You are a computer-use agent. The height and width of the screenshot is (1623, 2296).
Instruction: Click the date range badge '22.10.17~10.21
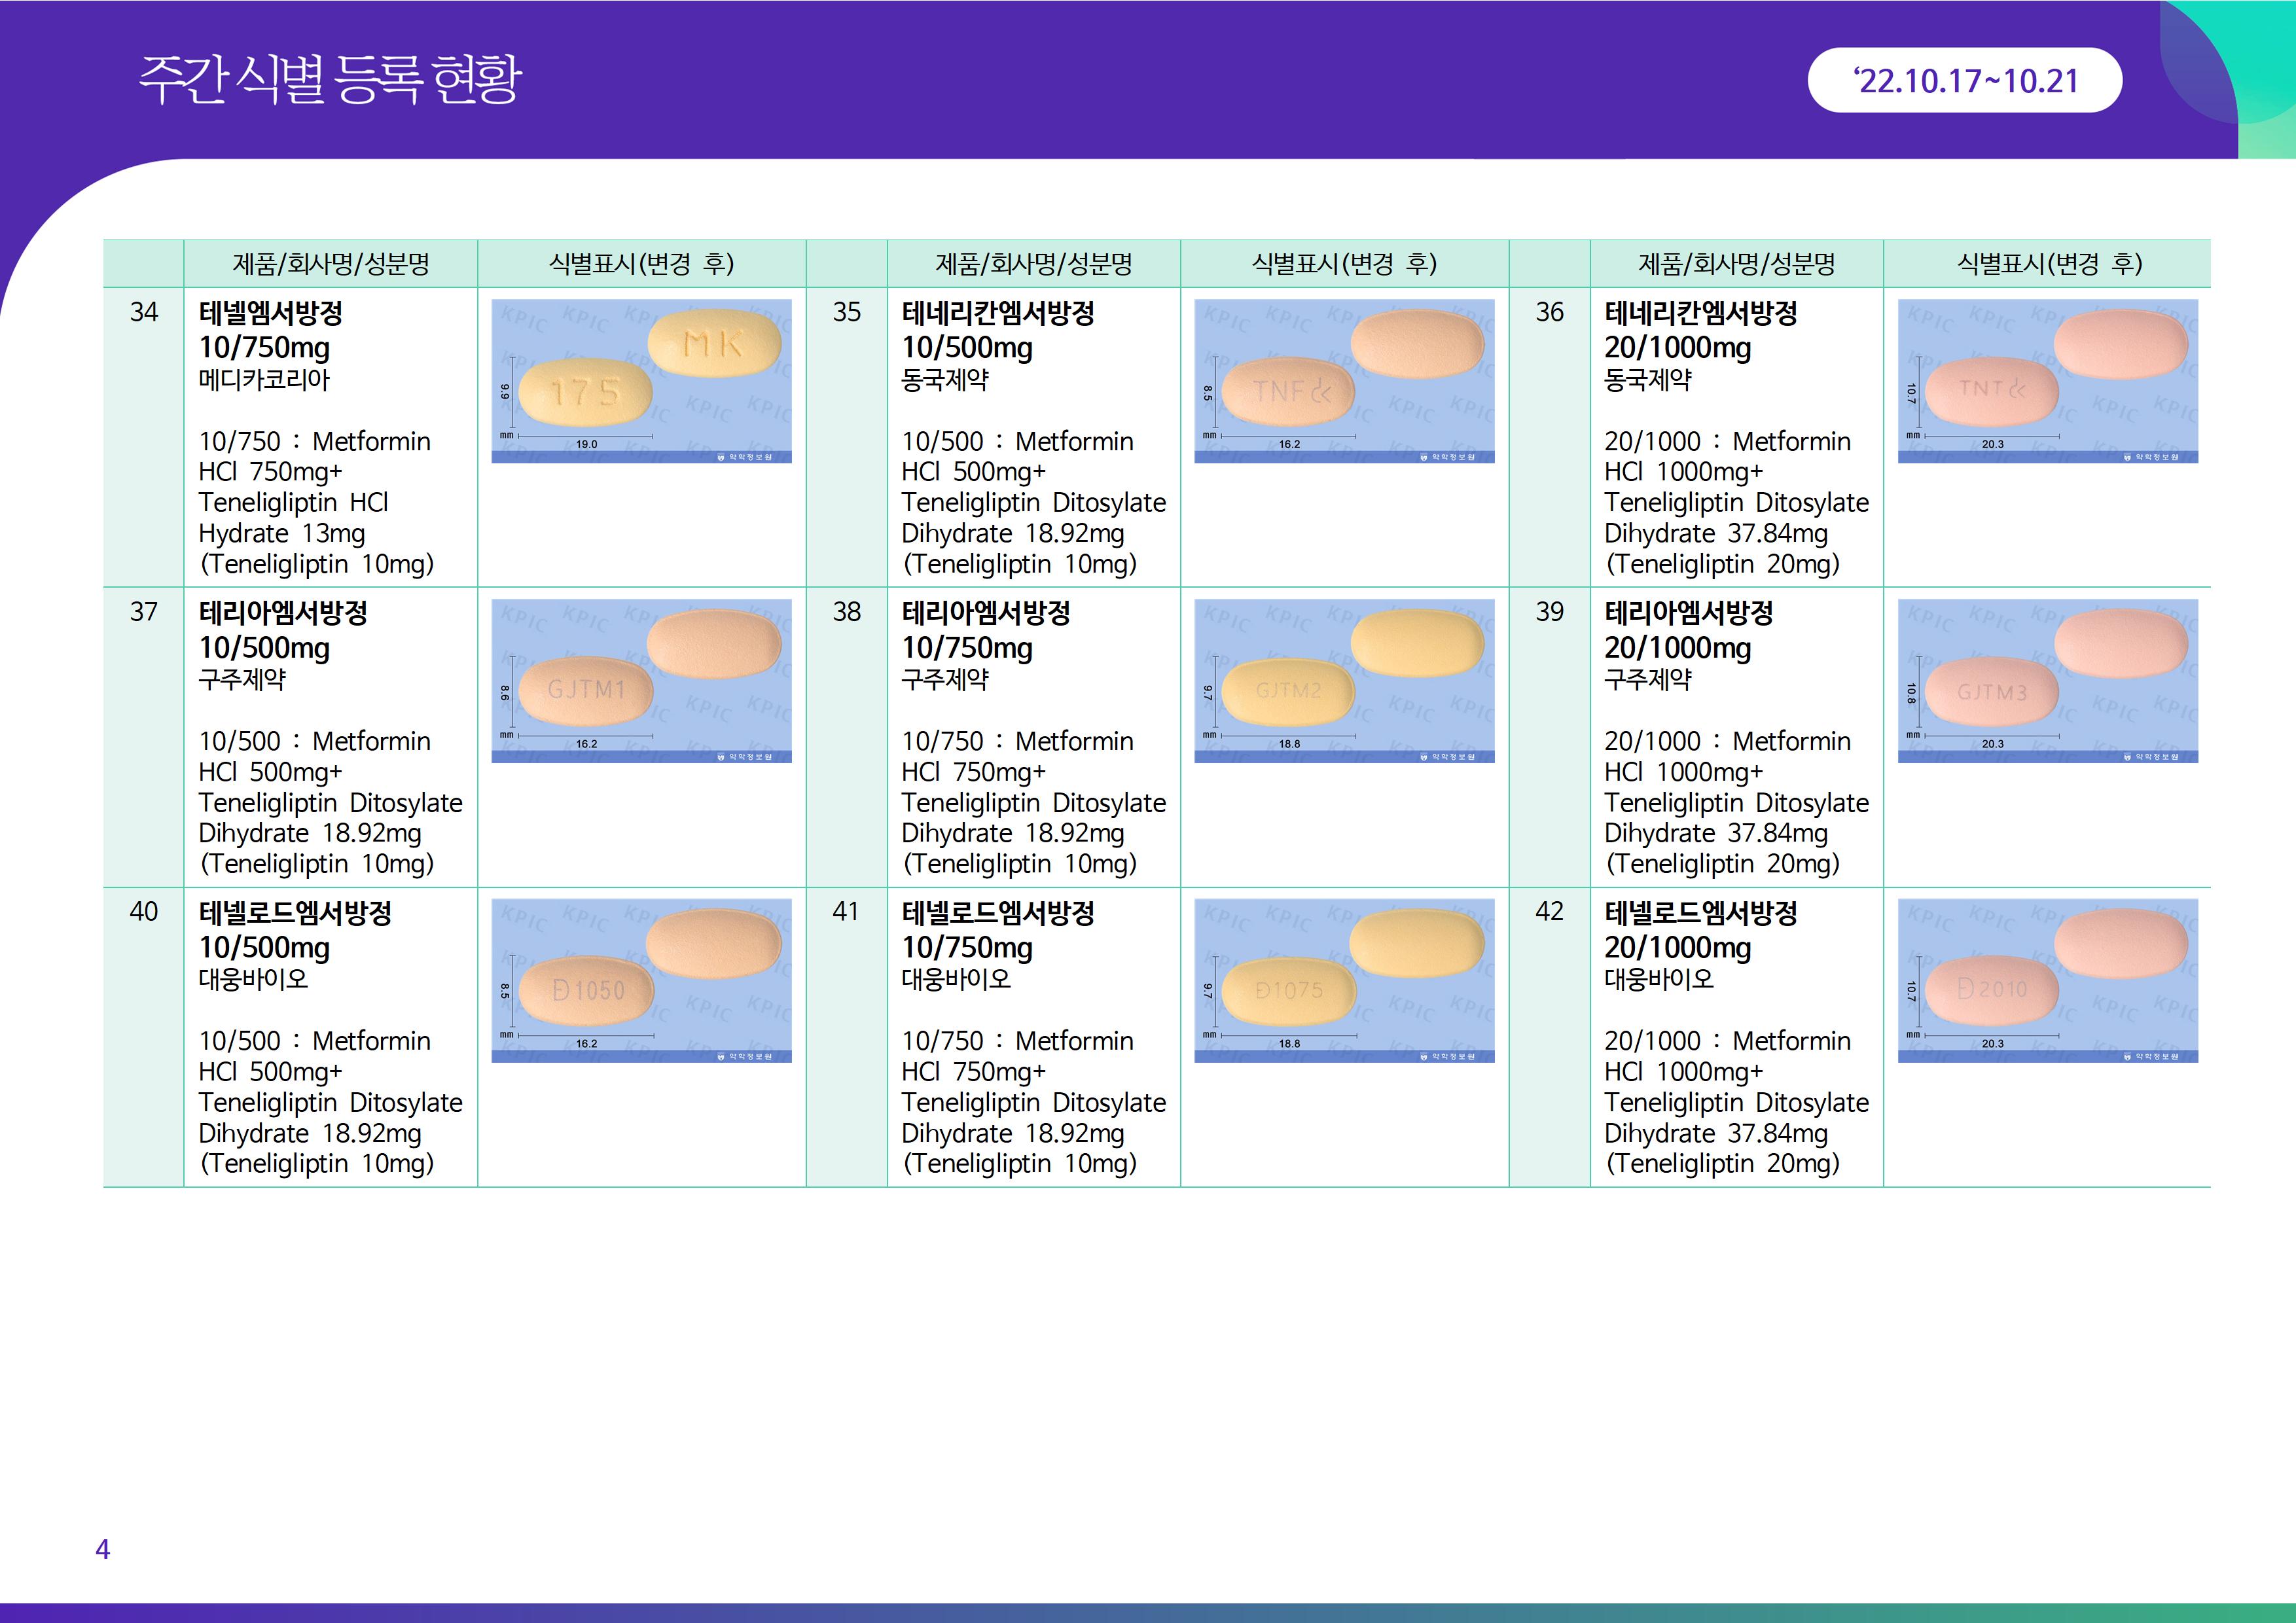1964,80
